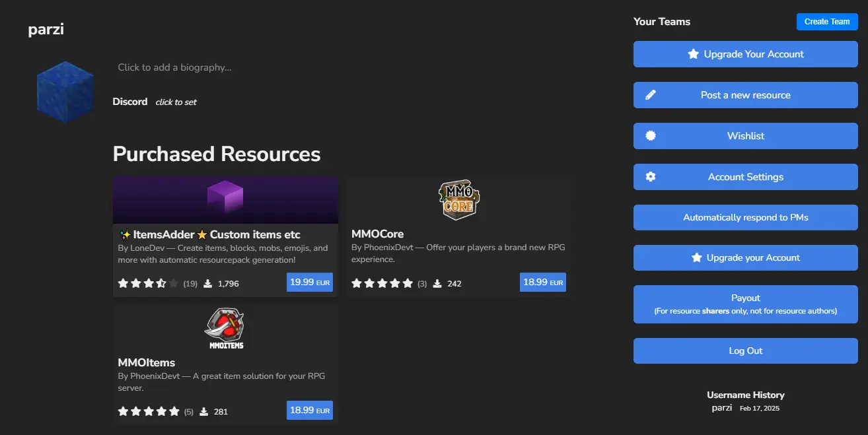This screenshot has width=868, height=435.
Task: Click the Purchased Resources heading
Action: [217, 154]
